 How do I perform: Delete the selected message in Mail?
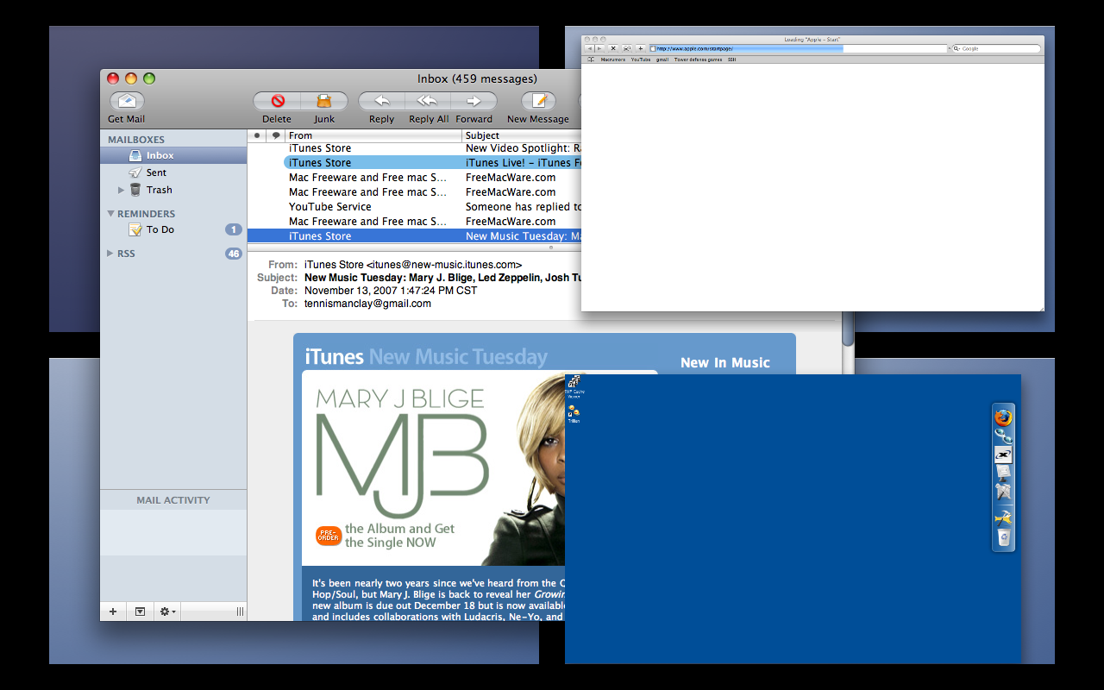pyautogui.click(x=277, y=101)
